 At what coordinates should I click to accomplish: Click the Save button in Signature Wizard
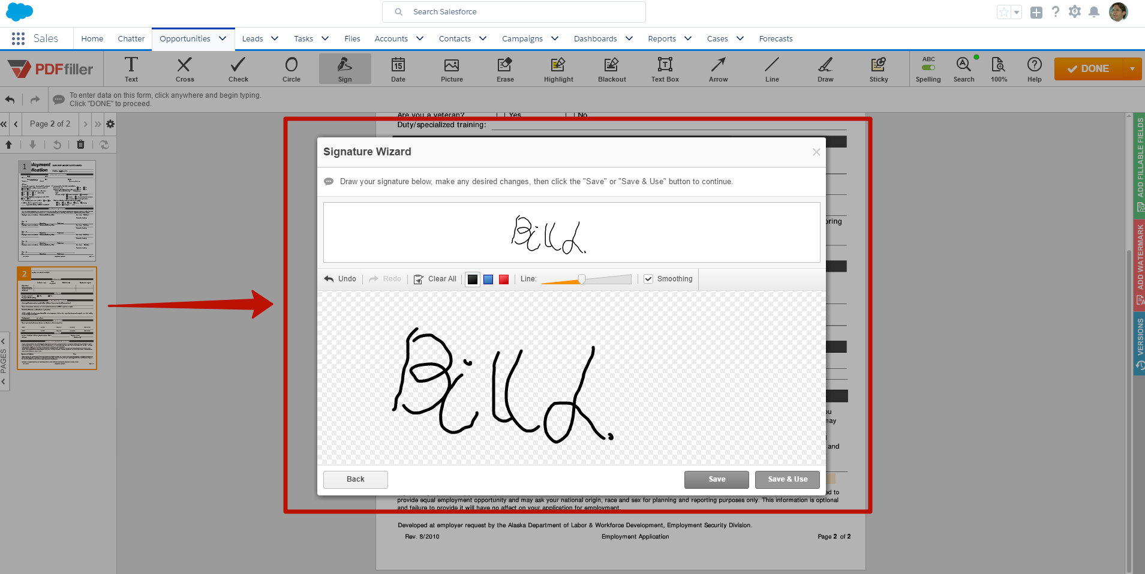[717, 479]
